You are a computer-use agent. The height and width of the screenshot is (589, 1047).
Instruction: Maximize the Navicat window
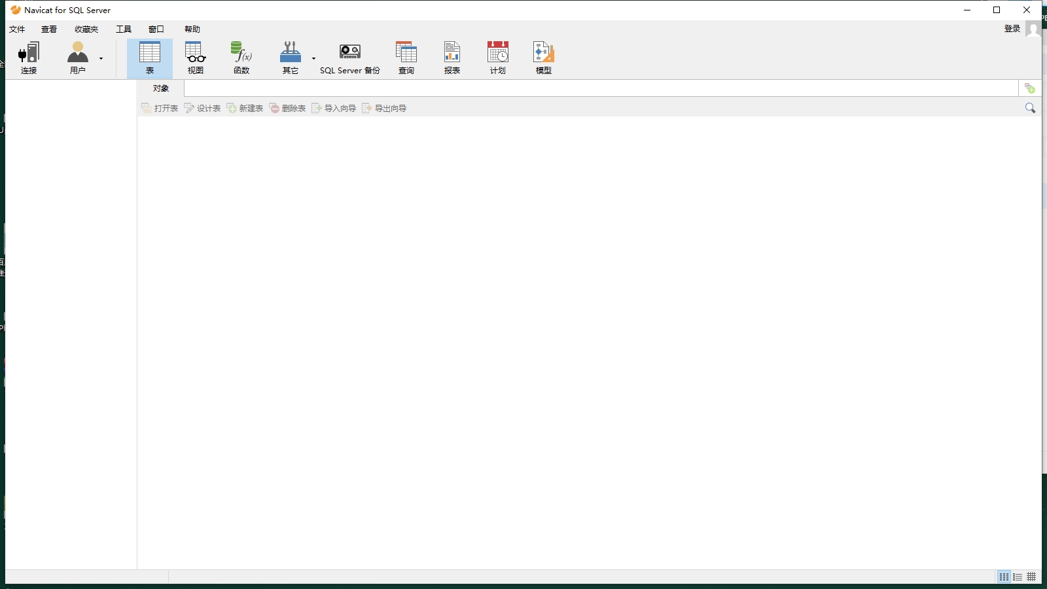point(997,10)
